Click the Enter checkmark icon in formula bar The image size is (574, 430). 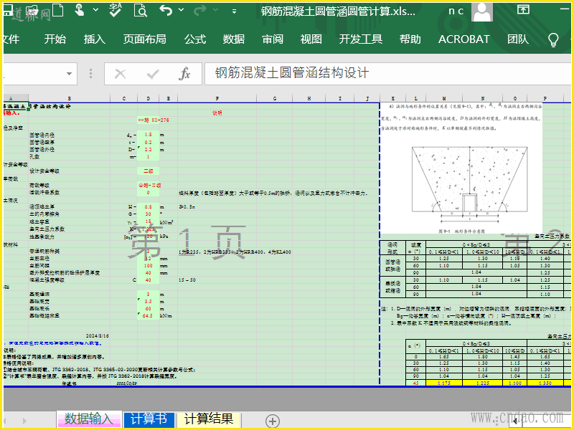(152, 75)
